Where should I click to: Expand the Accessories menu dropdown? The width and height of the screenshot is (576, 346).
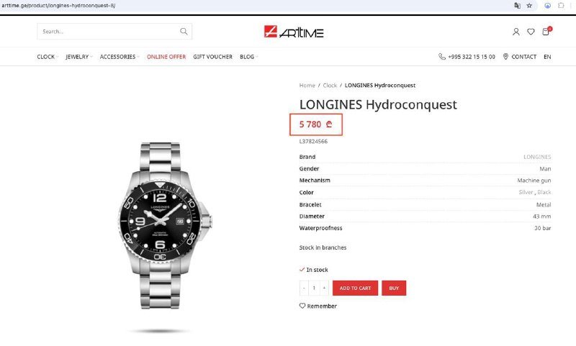point(120,57)
